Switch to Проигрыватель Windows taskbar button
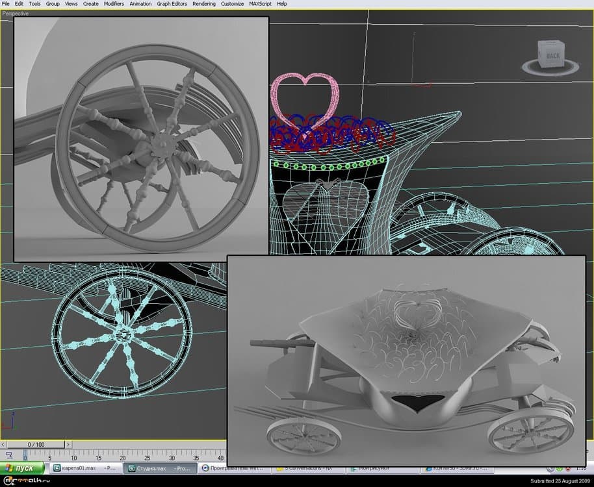The width and height of the screenshot is (594, 487). coord(235,468)
